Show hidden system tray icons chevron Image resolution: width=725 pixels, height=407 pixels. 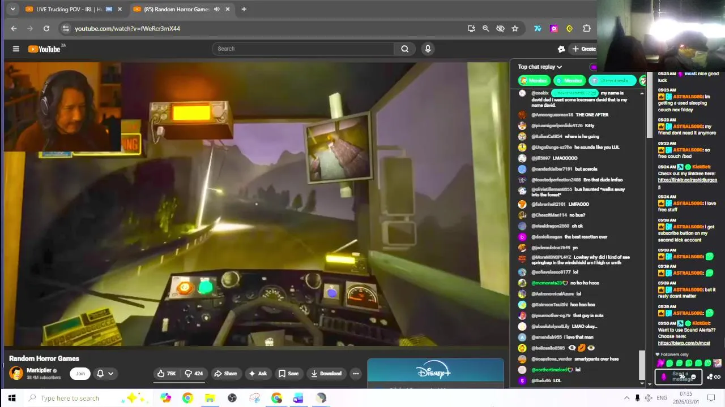tap(626, 398)
